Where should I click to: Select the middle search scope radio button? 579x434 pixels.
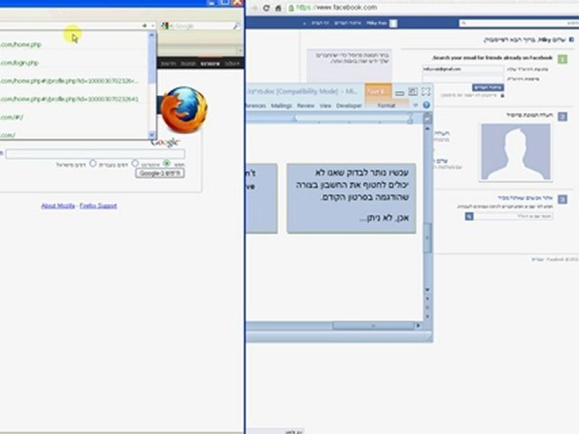135,163
